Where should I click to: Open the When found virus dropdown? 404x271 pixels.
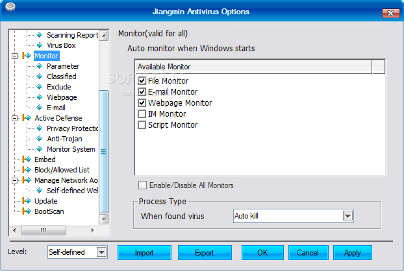tap(347, 216)
